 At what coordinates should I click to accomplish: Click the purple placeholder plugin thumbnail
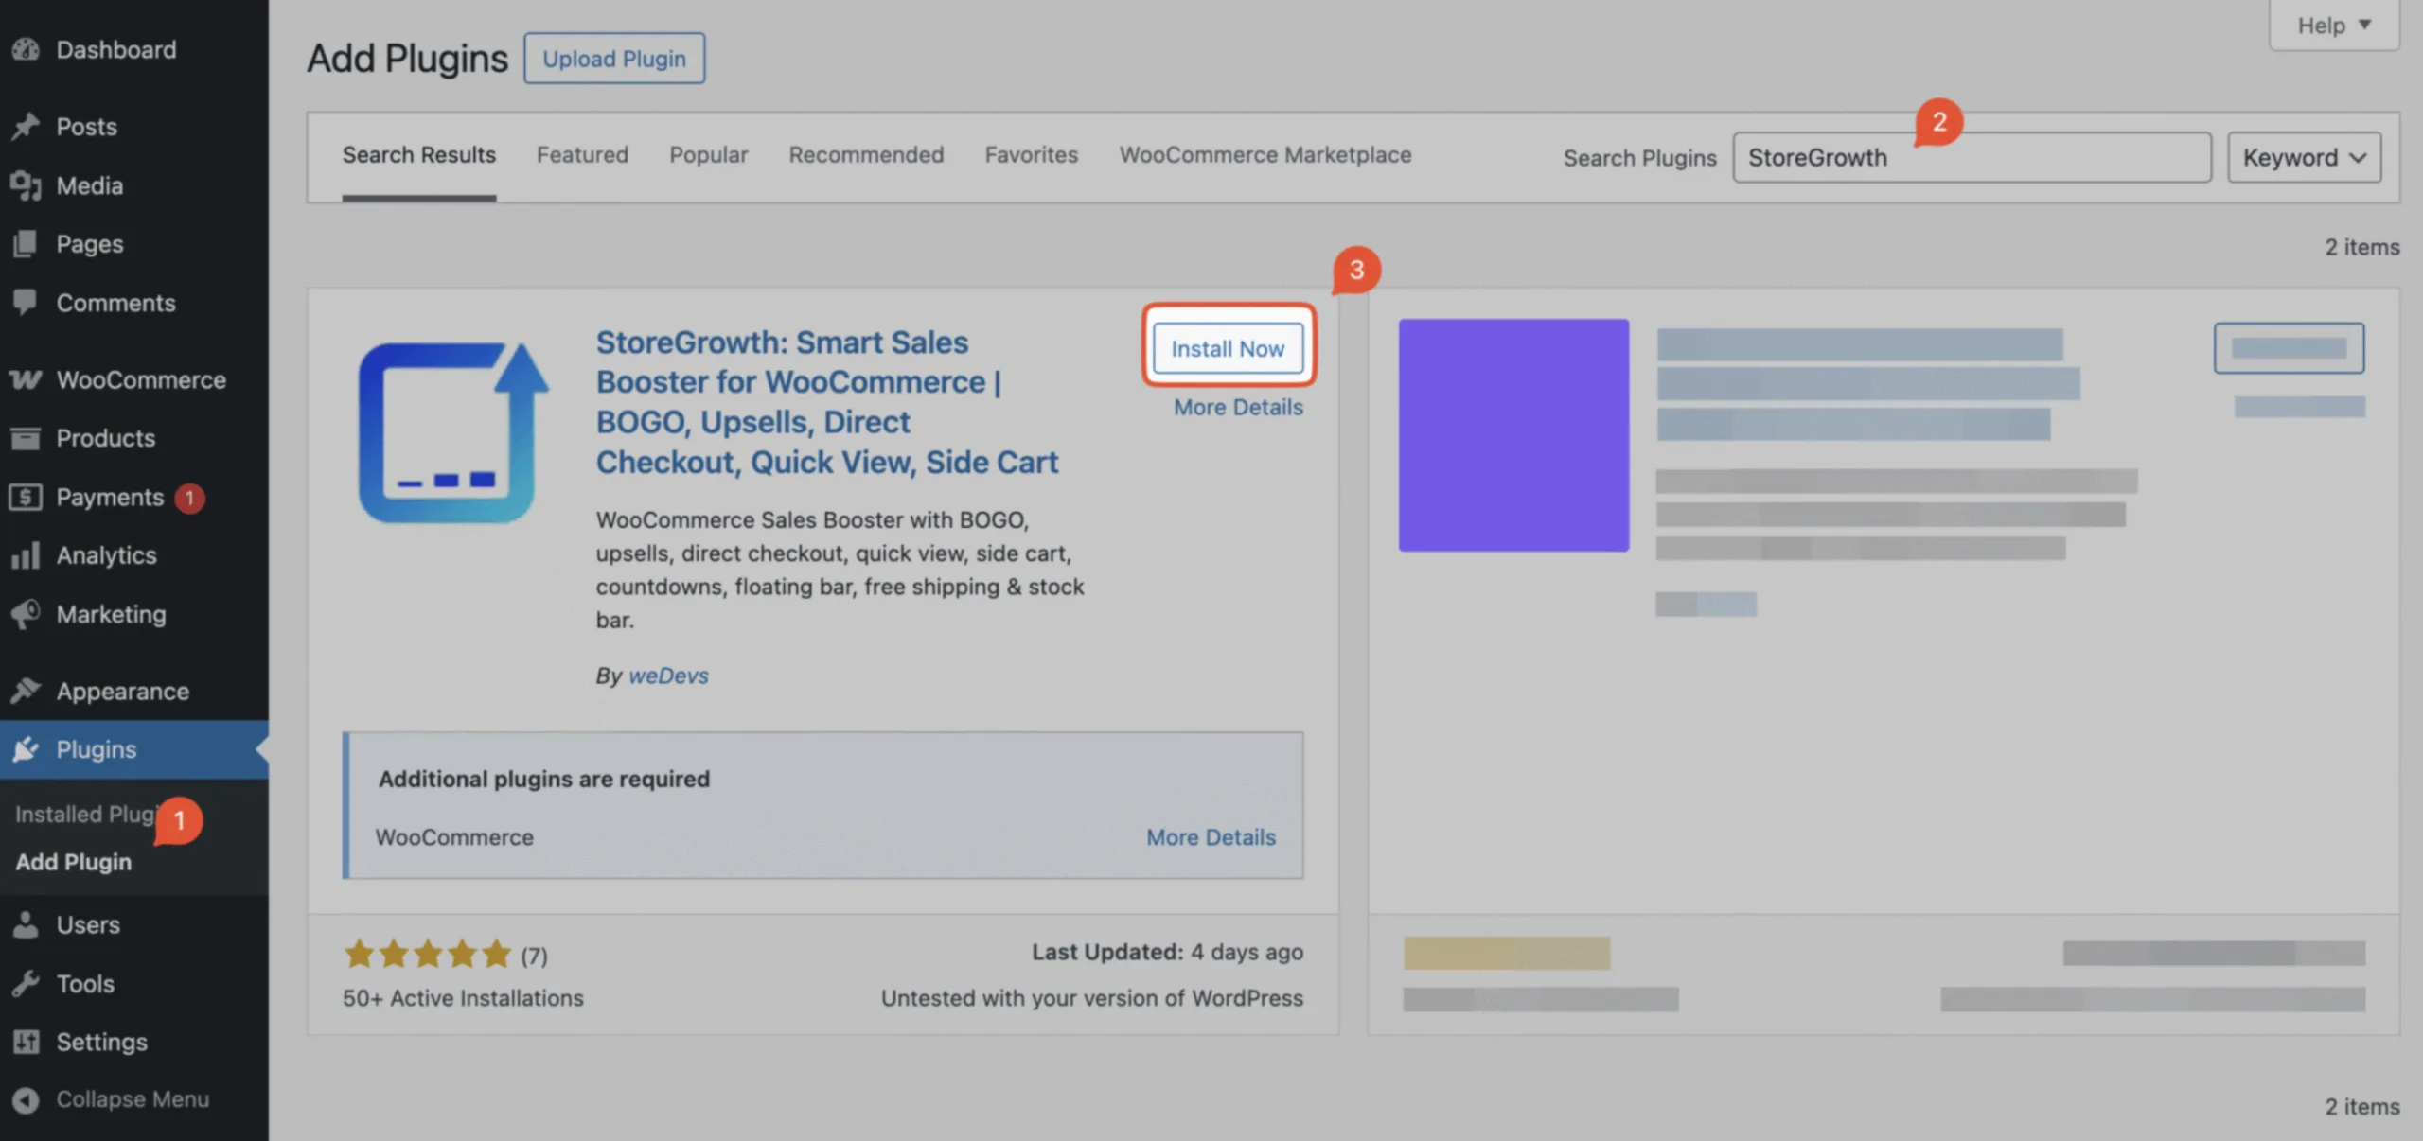[1513, 435]
